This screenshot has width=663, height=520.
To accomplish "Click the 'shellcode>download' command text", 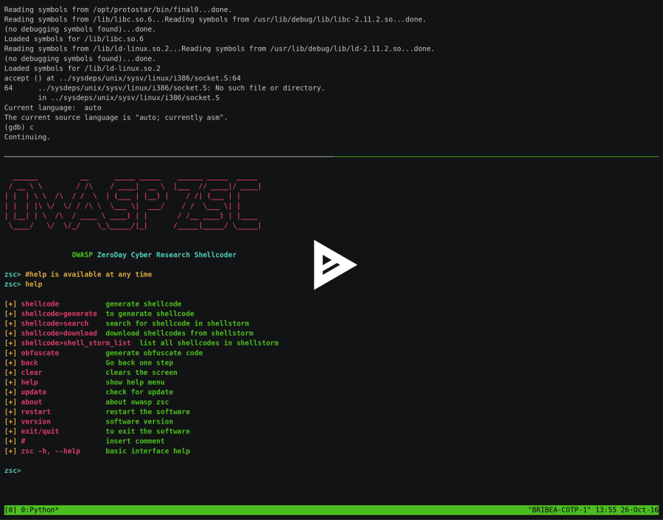I will click(59, 333).
